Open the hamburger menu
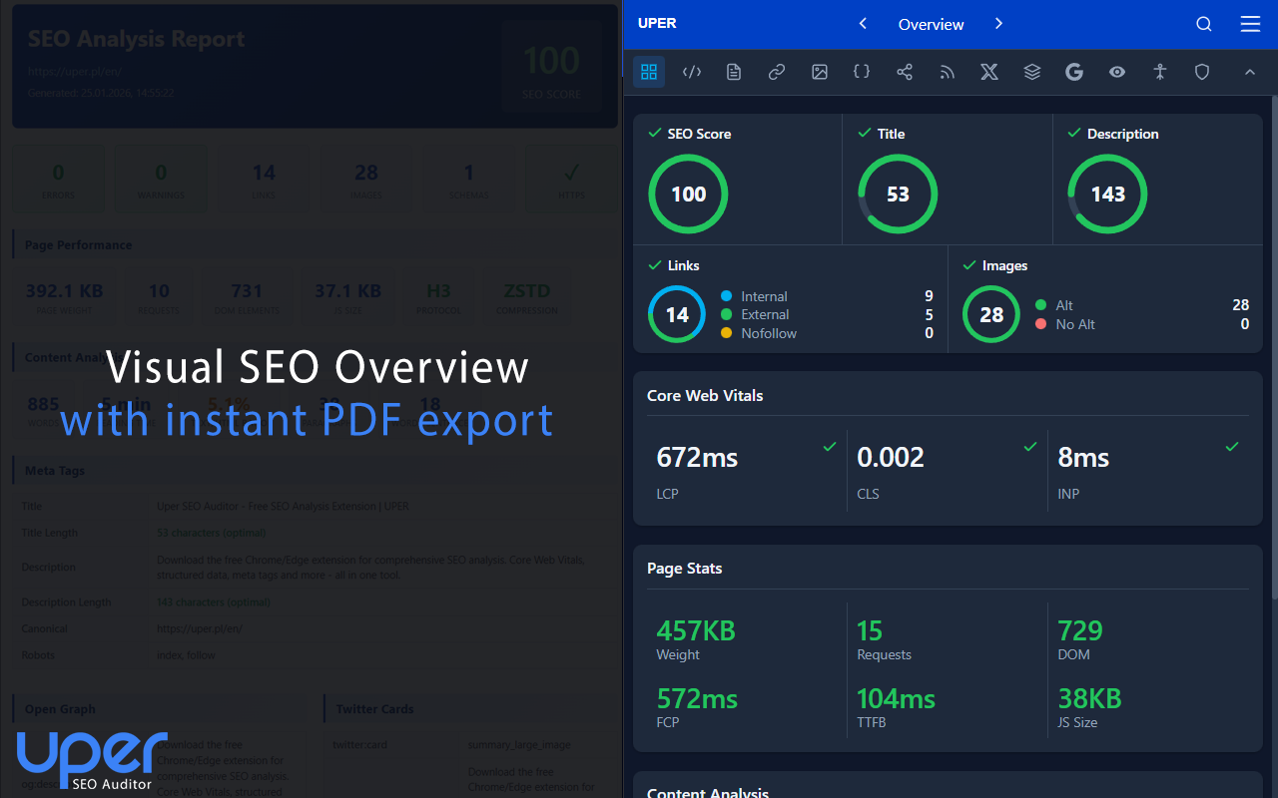 pos(1250,24)
